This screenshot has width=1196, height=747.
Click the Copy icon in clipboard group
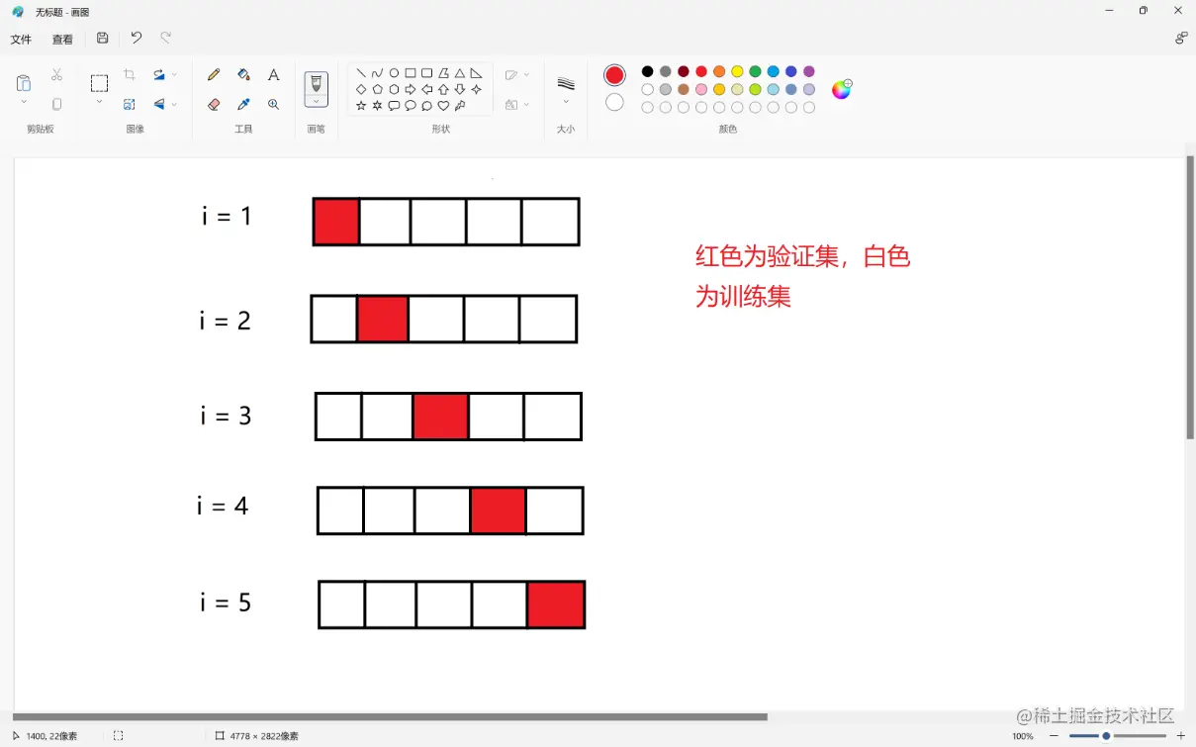56,104
